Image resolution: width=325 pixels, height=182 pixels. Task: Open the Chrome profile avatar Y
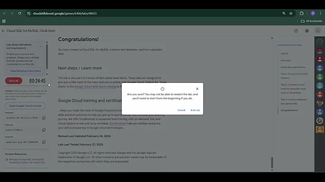point(313,13)
